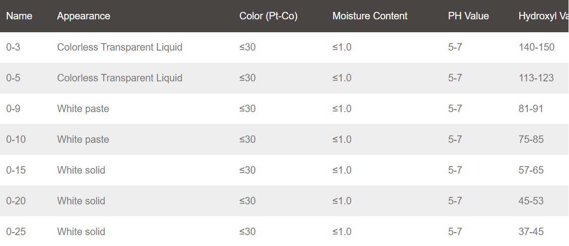Click White paste in the 0-9 row
This screenshot has width=569, height=246.
tap(83, 109)
